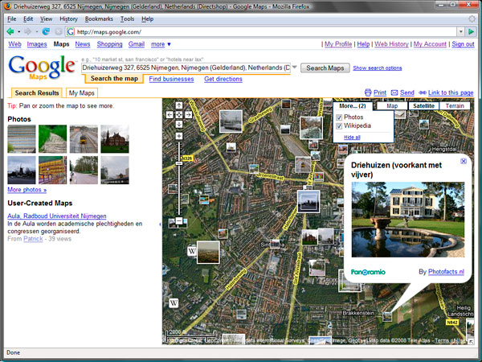Image resolution: width=482 pixels, height=362 pixels.
Task: Open the Tools menu
Action: click(127, 19)
